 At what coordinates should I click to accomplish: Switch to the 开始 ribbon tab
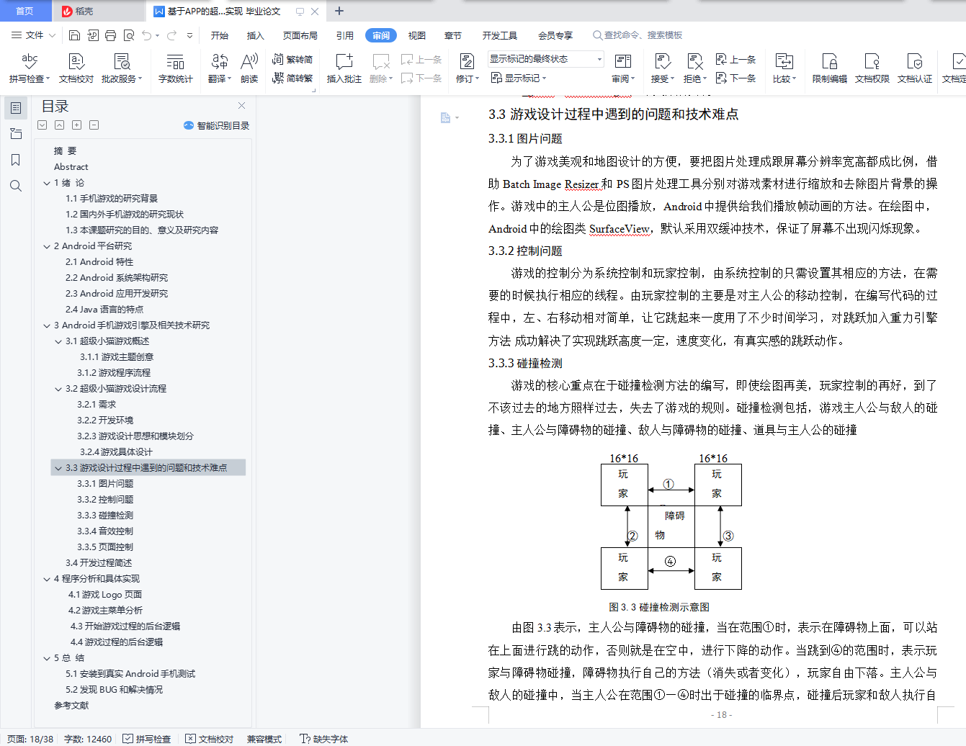(x=220, y=35)
